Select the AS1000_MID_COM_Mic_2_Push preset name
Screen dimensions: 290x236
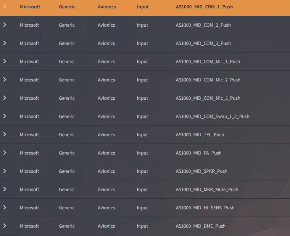[208, 80]
